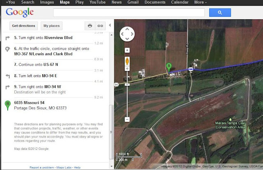263x170 pixels.
Task: Click destination address 6035 Missouri 94
Action: coord(29,103)
